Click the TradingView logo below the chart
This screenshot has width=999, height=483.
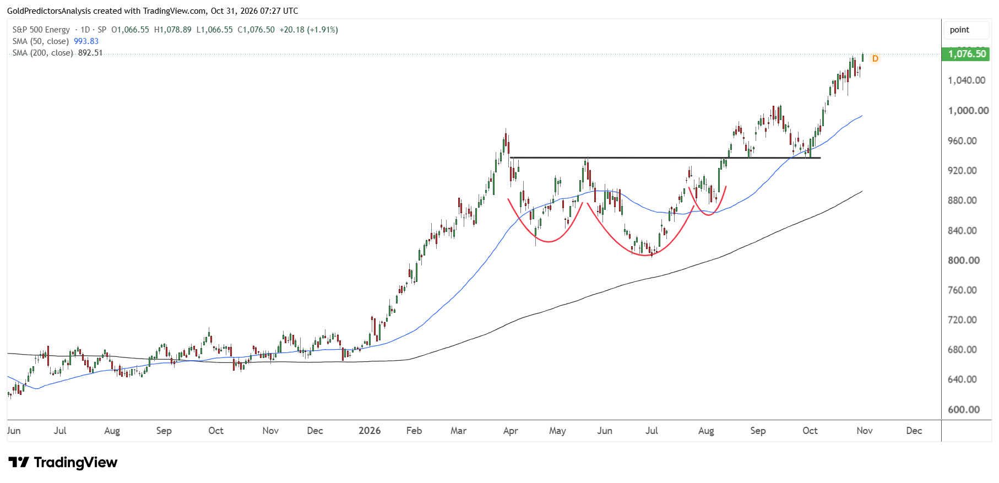pyautogui.click(x=63, y=462)
